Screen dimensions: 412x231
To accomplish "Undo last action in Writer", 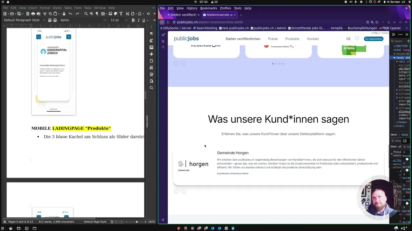I will (70, 14).
